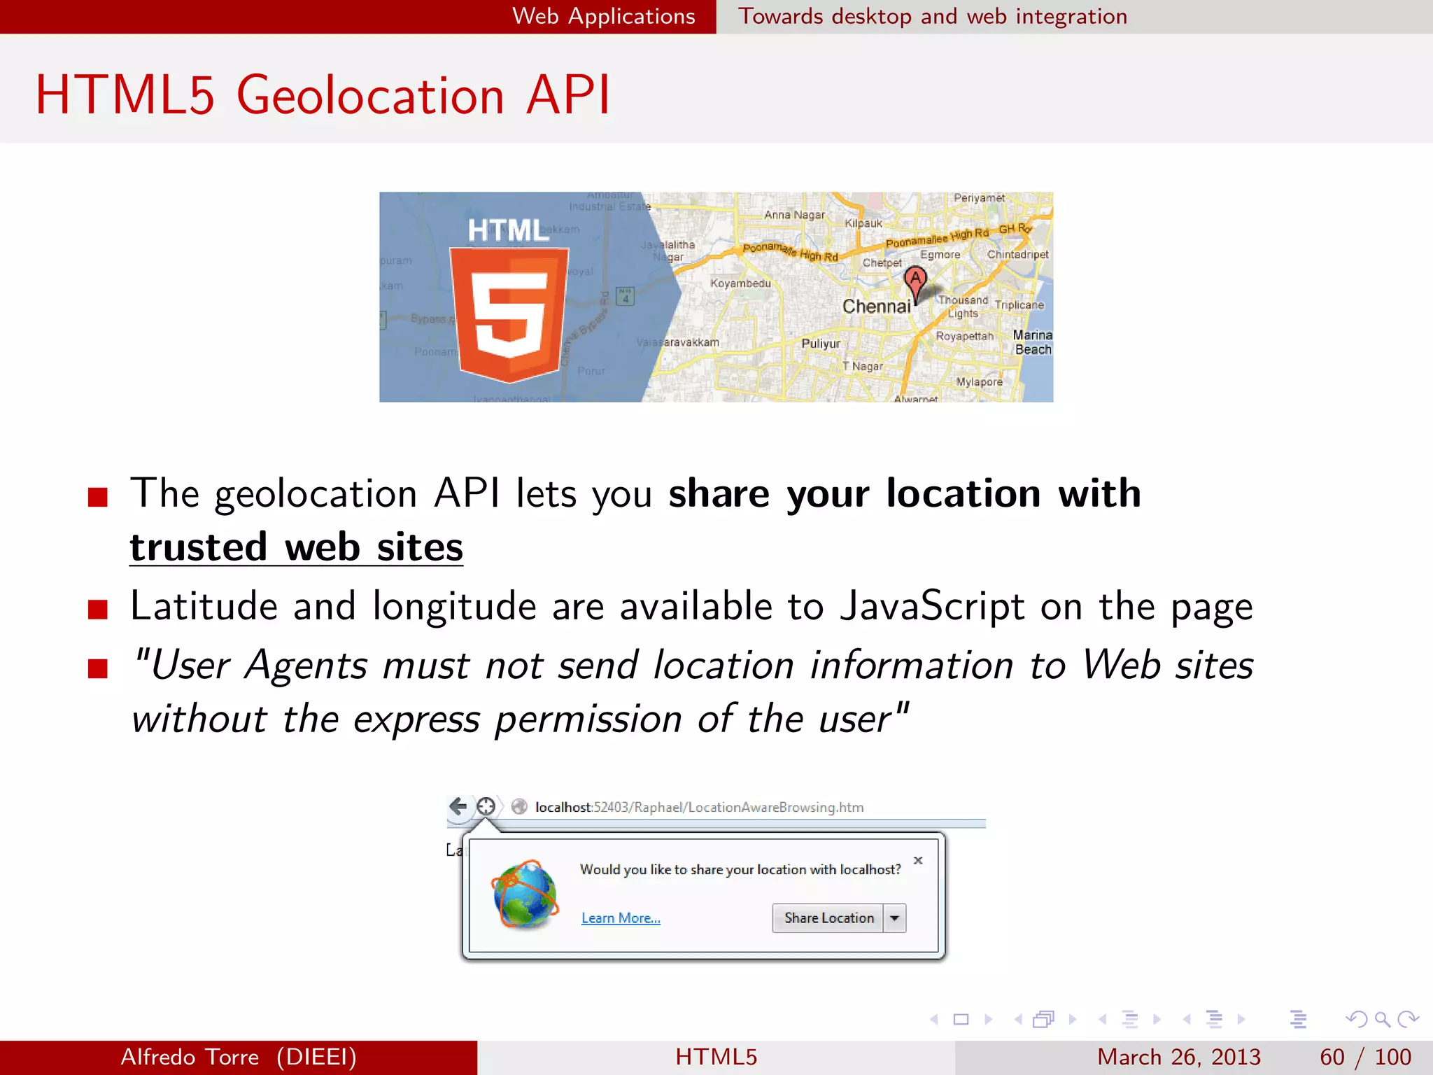
Task: Click the March 26, 2013 date in footer
Action: tap(1179, 1057)
